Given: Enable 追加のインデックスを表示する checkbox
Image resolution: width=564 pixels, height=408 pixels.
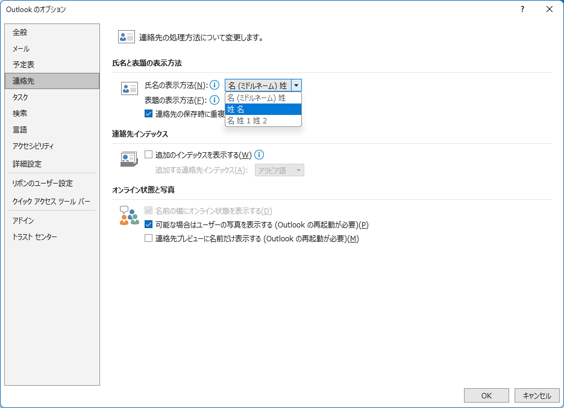Looking at the screenshot, I should (x=148, y=155).
